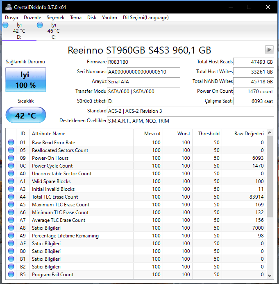Click the İyi 100 % health status button
Viewport: 279px width, 284px height.
(25, 80)
